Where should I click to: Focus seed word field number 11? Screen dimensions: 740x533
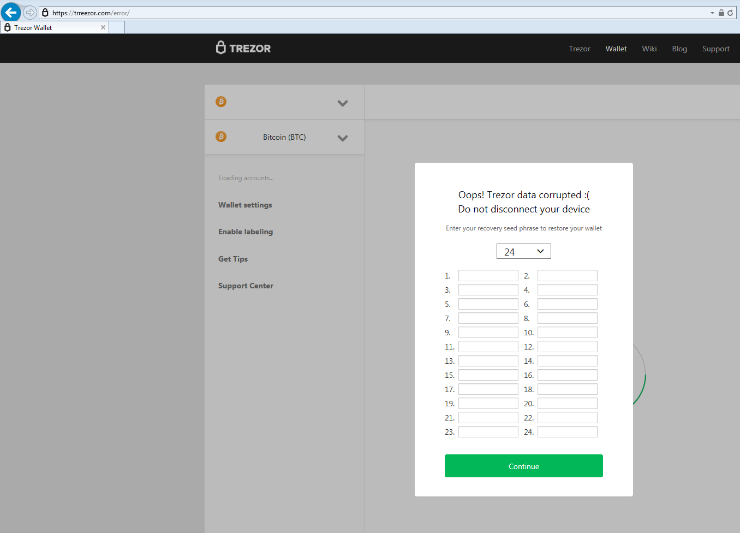coord(488,347)
